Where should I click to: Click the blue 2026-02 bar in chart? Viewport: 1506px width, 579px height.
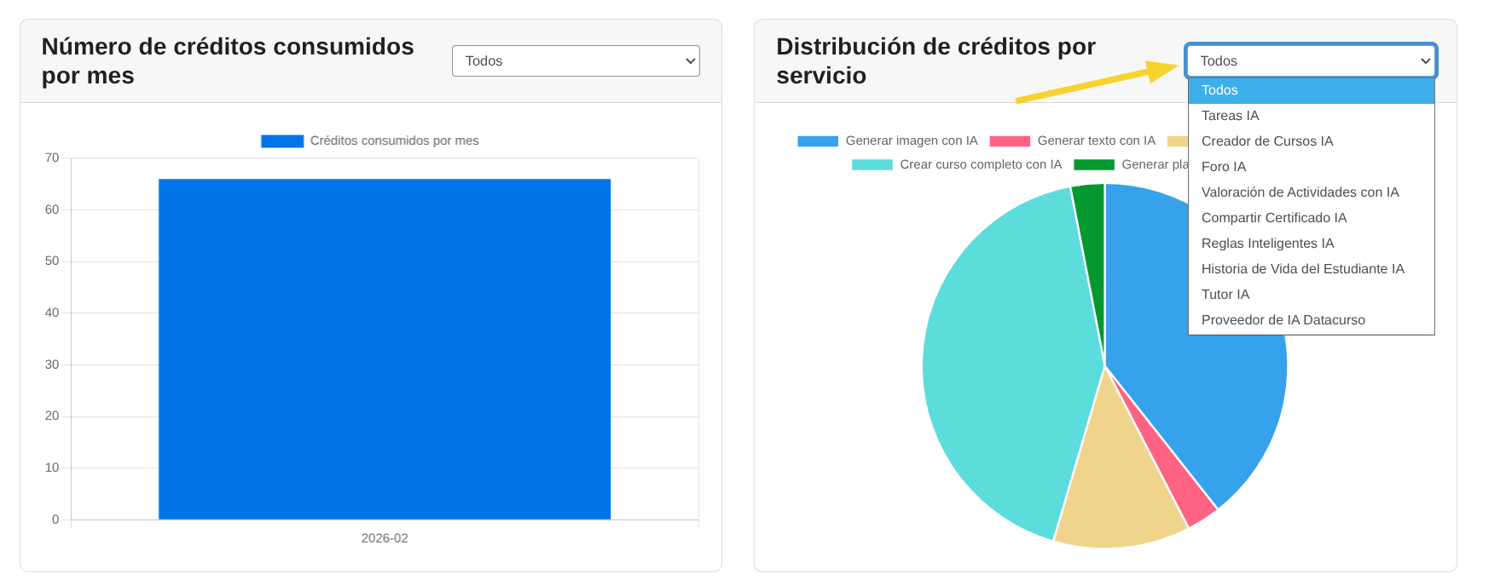click(x=385, y=349)
